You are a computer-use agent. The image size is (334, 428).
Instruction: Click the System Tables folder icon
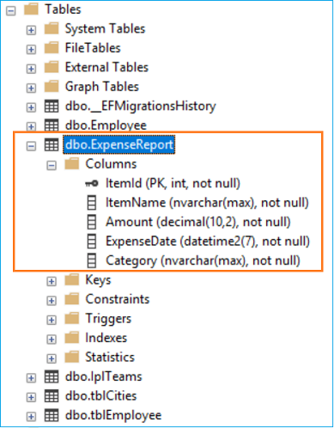click(52, 28)
